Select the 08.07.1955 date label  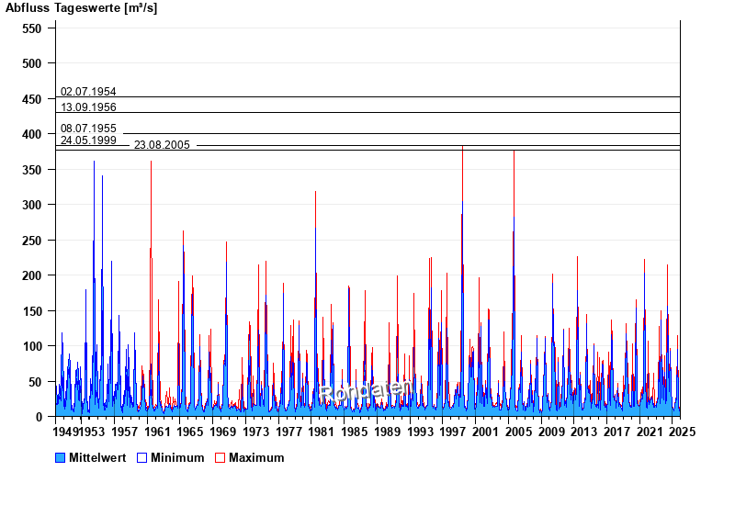[x=88, y=129]
